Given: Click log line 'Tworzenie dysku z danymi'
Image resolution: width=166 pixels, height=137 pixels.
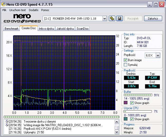Looking at the screenshot, I should click(x=40, y=122).
